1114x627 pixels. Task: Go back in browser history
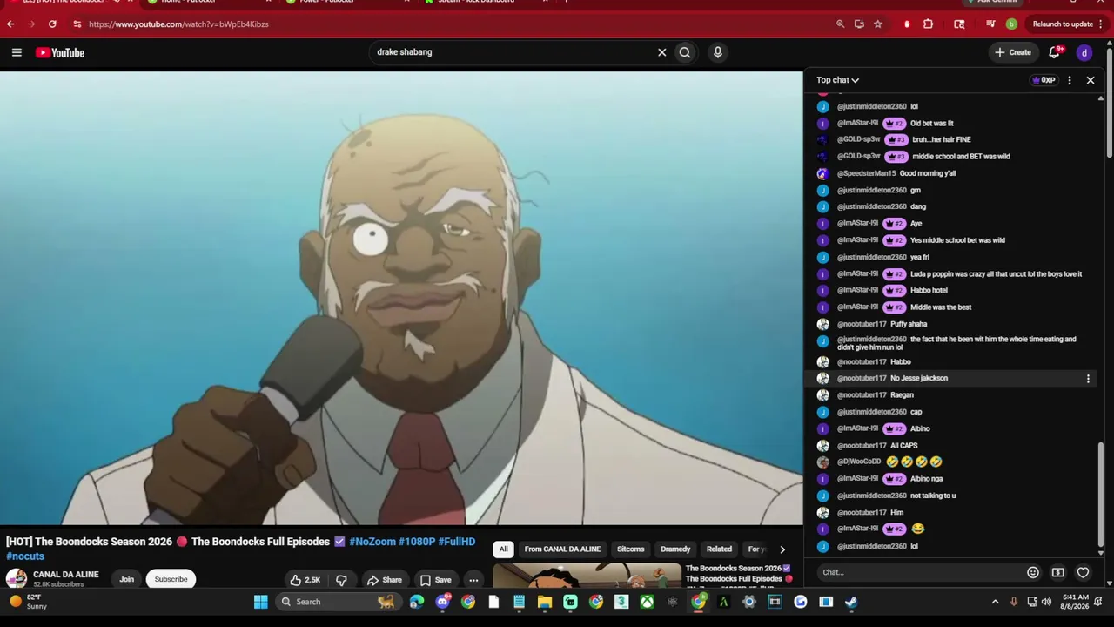tap(10, 24)
